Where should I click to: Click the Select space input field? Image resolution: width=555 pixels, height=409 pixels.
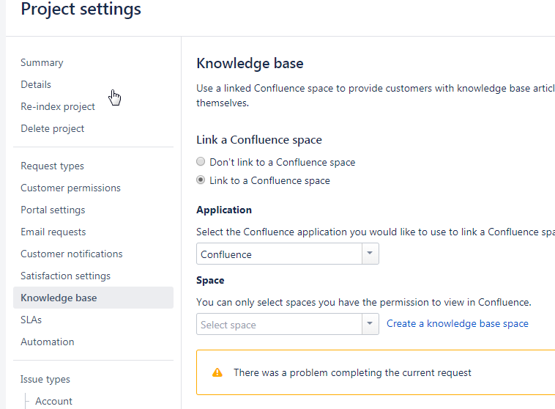coord(279,324)
